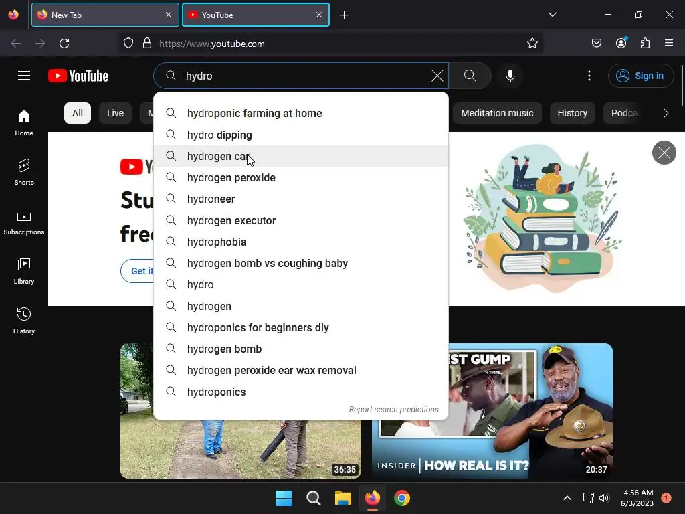Open Windows taskbar search
685x514 pixels.
(x=313, y=498)
